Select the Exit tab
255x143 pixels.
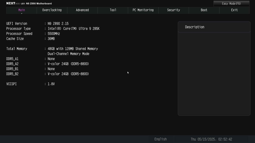(x=234, y=10)
